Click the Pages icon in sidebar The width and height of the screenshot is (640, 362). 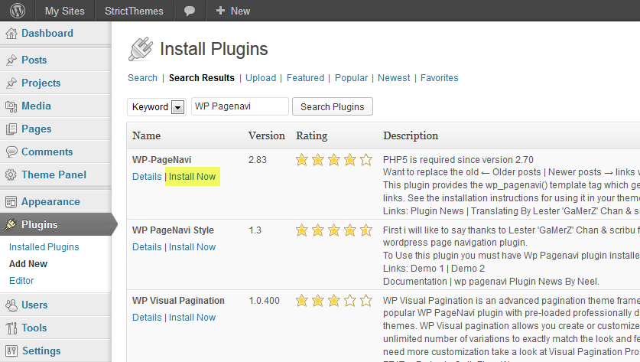click(x=11, y=129)
